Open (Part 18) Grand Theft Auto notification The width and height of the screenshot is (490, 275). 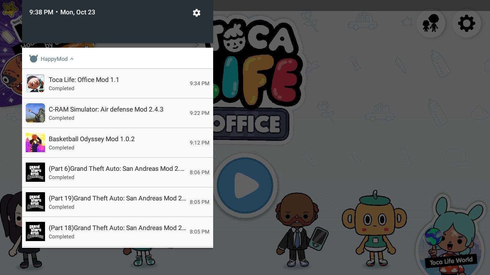tap(118, 232)
